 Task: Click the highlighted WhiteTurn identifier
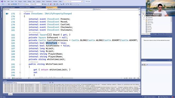51,43
